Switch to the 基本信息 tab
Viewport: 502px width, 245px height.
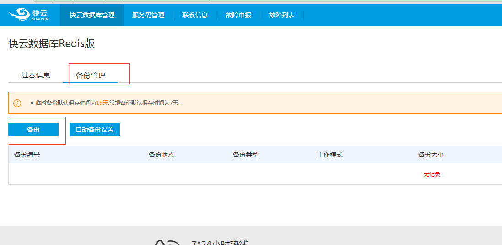click(x=36, y=75)
